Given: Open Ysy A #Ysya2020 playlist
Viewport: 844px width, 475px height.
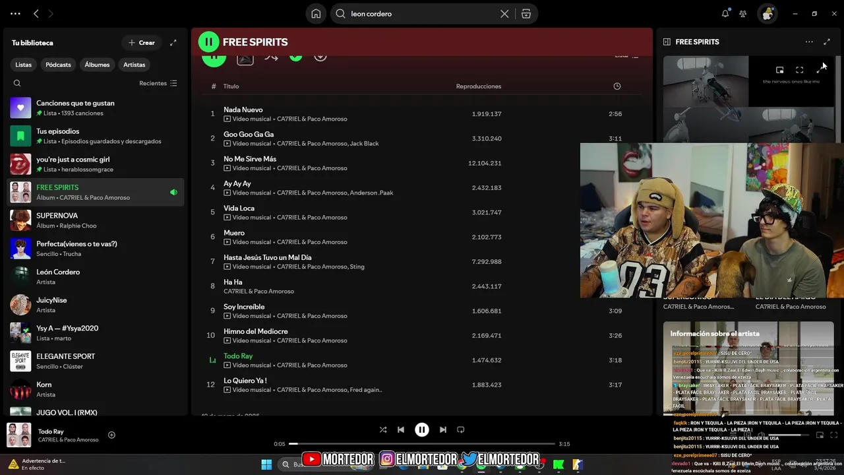Looking at the screenshot, I should (x=96, y=333).
